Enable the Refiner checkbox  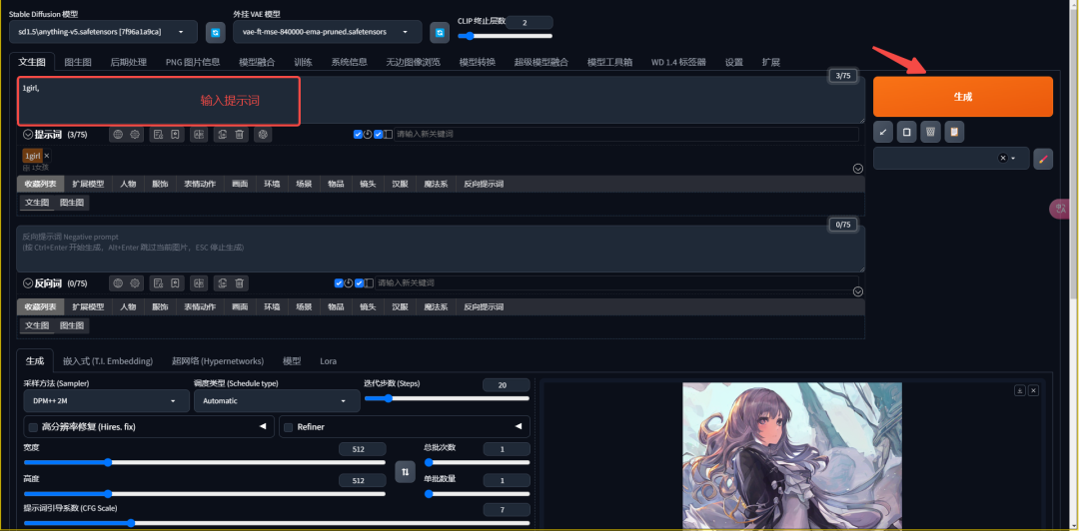click(x=289, y=427)
